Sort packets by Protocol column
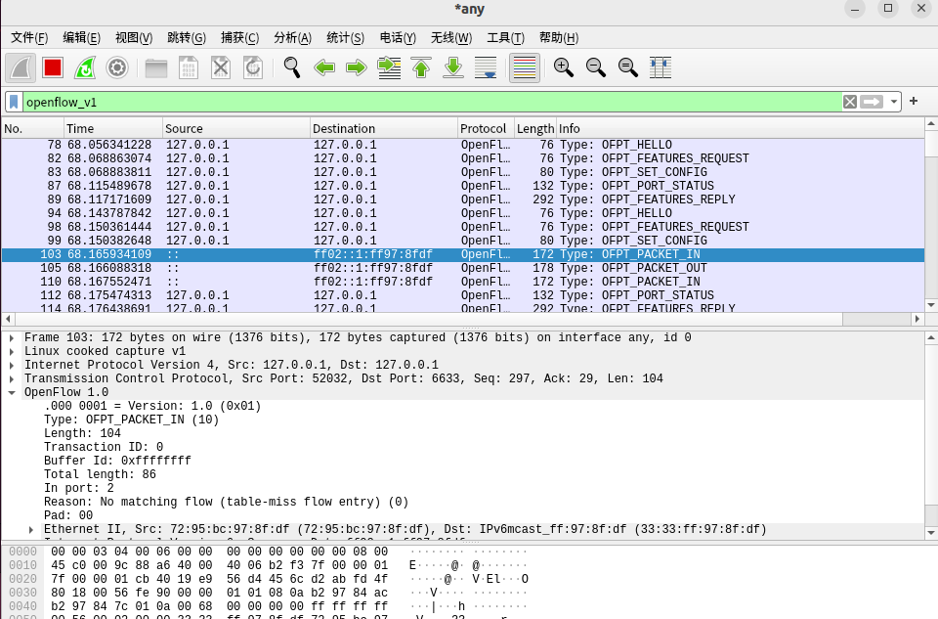 pyautogui.click(x=486, y=129)
